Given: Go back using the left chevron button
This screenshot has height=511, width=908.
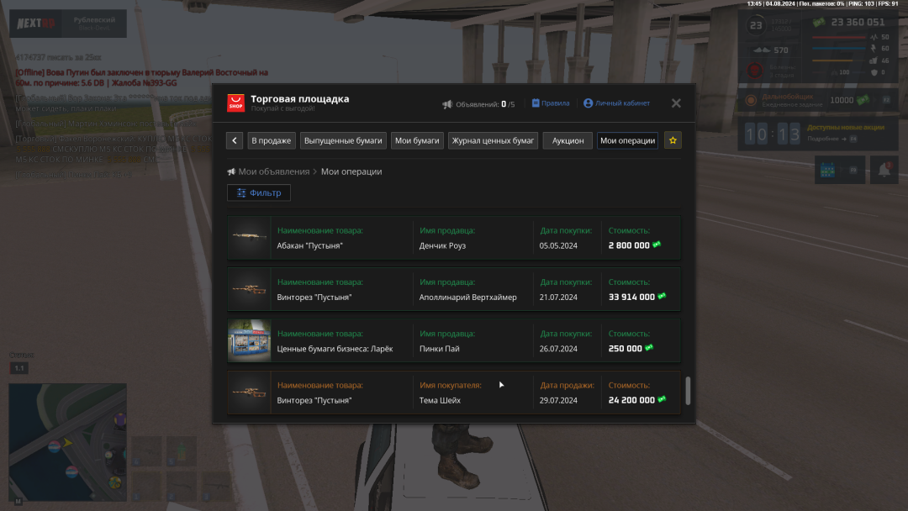Looking at the screenshot, I should point(235,140).
